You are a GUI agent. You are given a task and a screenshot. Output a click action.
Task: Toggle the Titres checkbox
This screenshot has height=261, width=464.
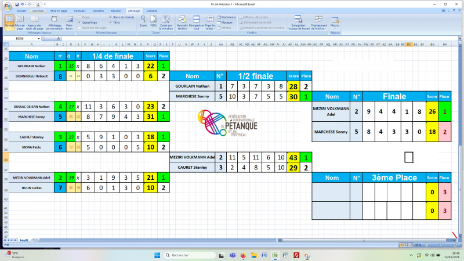coord(110,23)
